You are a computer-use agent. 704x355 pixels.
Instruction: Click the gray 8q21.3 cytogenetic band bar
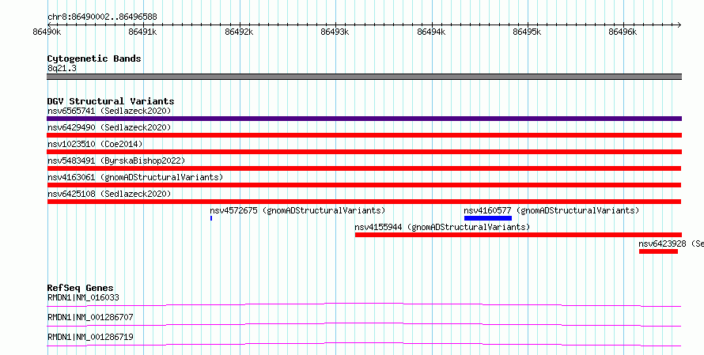[364, 77]
